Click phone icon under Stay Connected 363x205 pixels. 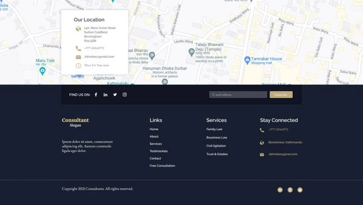(262, 130)
